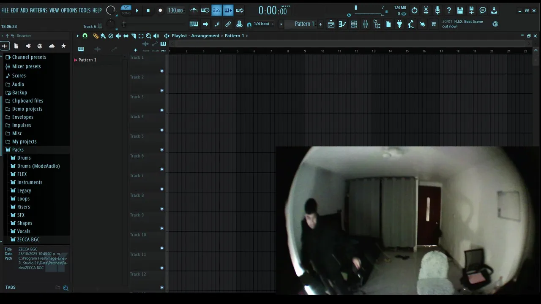
Task: Click the transport stop button
Action: pos(148,11)
